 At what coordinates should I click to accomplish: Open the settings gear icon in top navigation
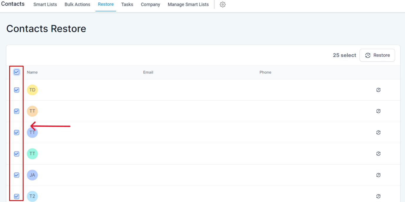coord(223,5)
